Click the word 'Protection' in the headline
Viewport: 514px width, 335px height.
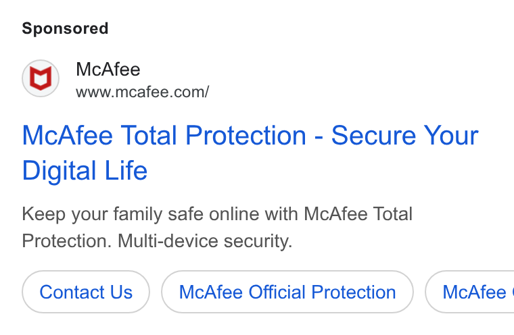[246, 135]
